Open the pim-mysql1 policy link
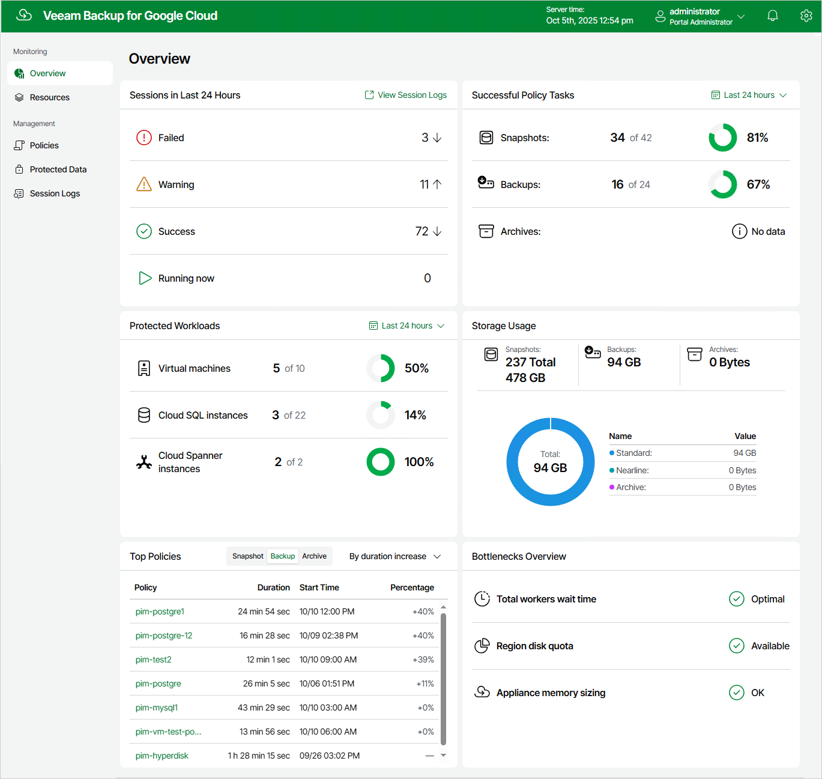The image size is (822, 779). (157, 708)
